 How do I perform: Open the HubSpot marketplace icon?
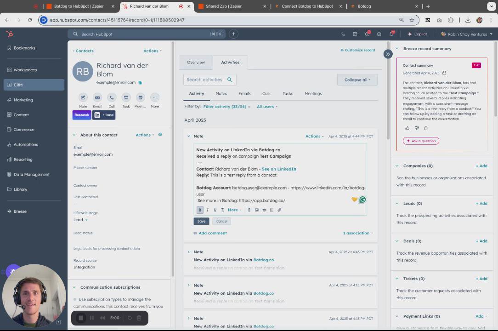355,34
